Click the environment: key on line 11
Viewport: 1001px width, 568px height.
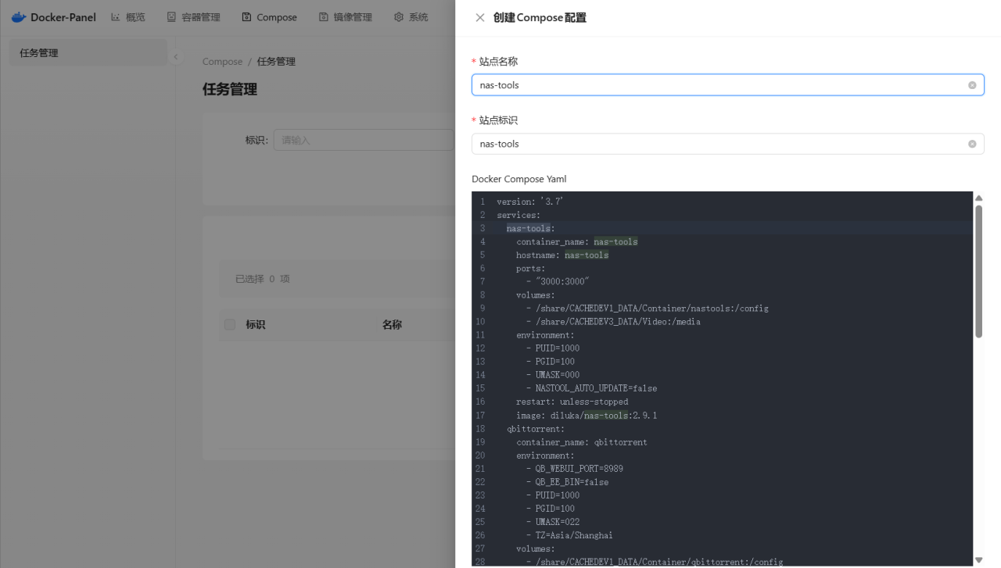coord(545,335)
